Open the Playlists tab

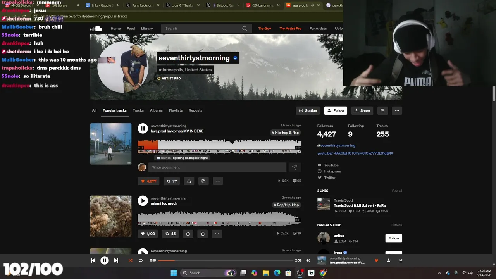point(176,110)
